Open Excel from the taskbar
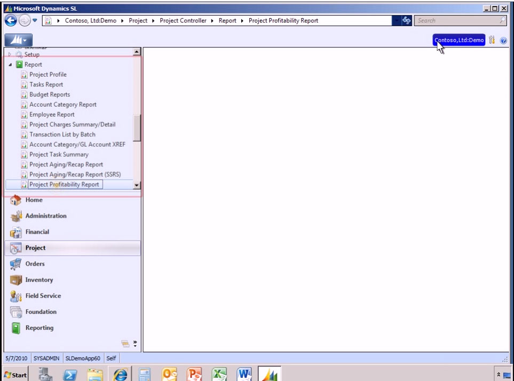514x381 pixels. [219, 374]
